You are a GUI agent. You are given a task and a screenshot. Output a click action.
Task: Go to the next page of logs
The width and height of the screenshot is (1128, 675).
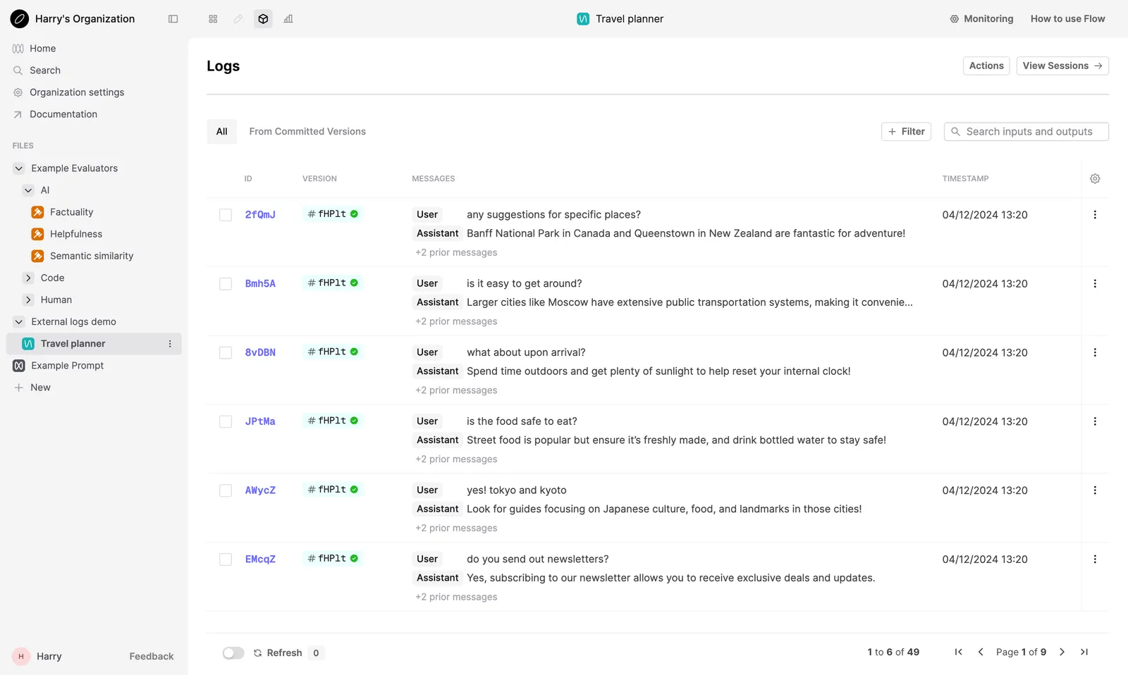coord(1062,652)
